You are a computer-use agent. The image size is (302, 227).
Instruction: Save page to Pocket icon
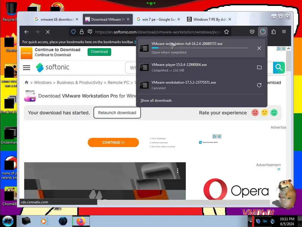click(x=252, y=32)
